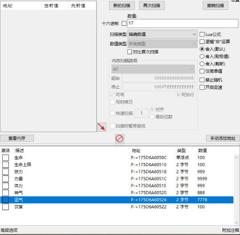Click the 数值 input field containing 17
240x235 pixels.
(x=183, y=24)
